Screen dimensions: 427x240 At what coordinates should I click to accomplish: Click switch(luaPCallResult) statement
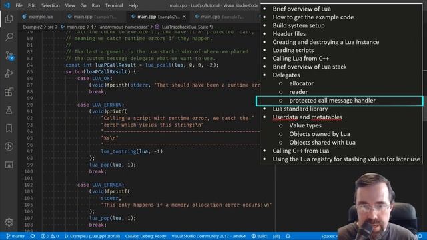pyautogui.click(x=98, y=71)
